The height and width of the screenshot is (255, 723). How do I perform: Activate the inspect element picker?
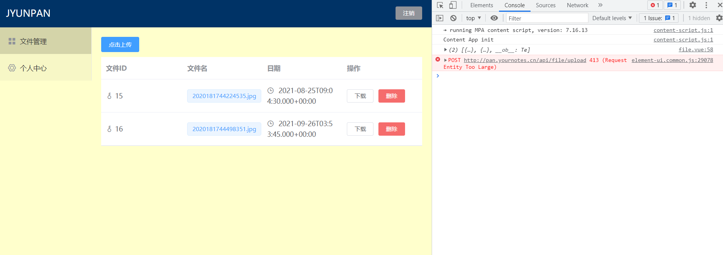440,5
